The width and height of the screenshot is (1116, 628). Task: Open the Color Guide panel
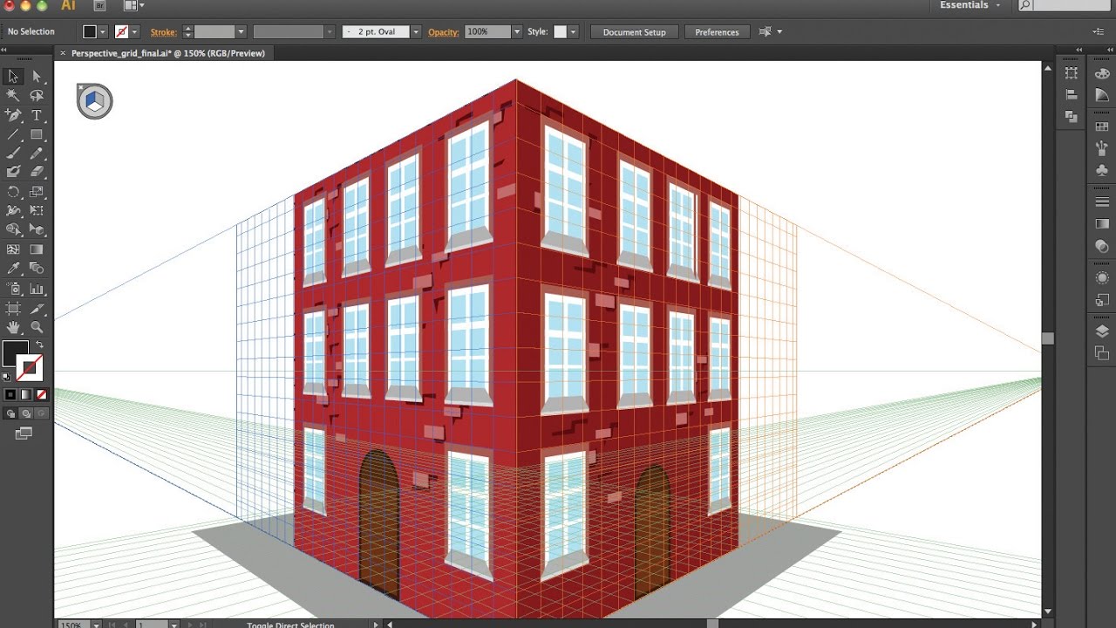(x=1102, y=94)
